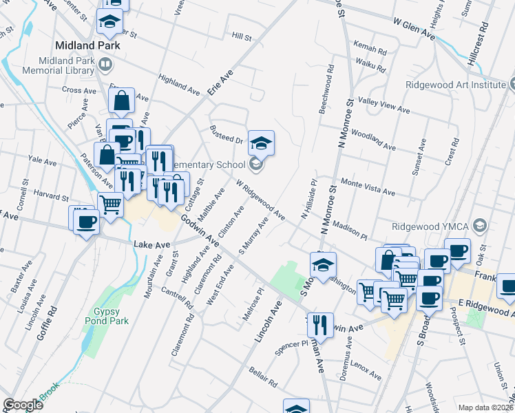The image size is (515, 413).
Task: Click the coffee cup marker above S Broad St
Action: pyautogui.click(x=429, y=299)
